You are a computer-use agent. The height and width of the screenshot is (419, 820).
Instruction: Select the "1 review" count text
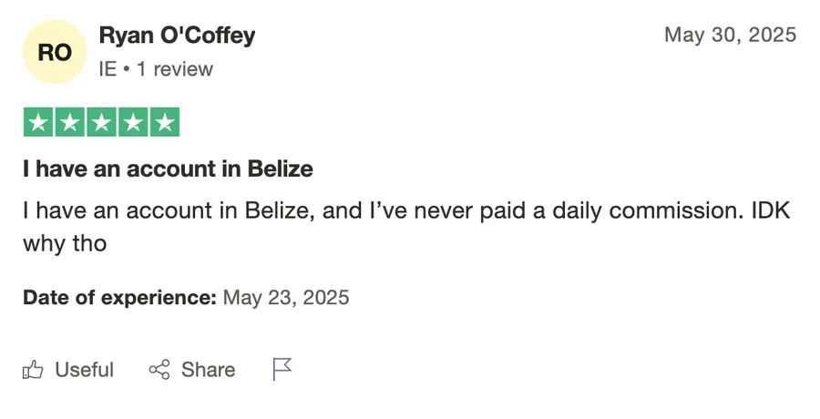point(174,69)
